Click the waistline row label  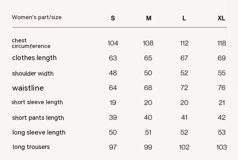tap(28, 88)
